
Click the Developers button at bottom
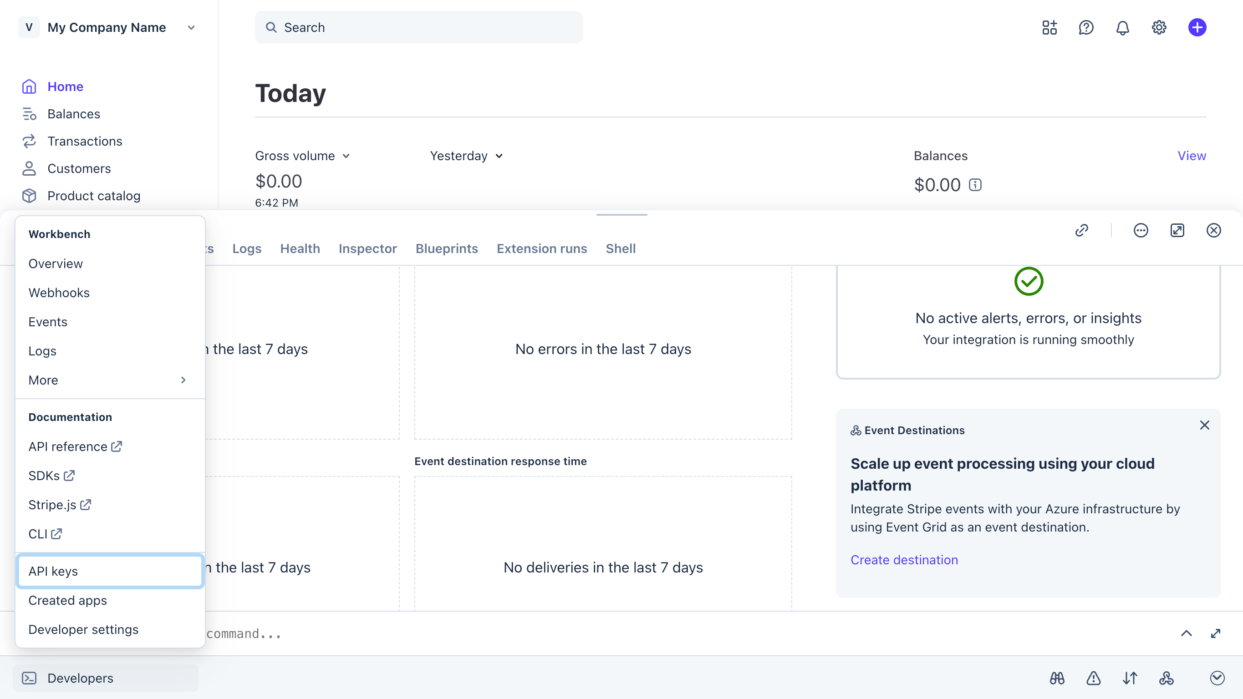tap(106, 678)
